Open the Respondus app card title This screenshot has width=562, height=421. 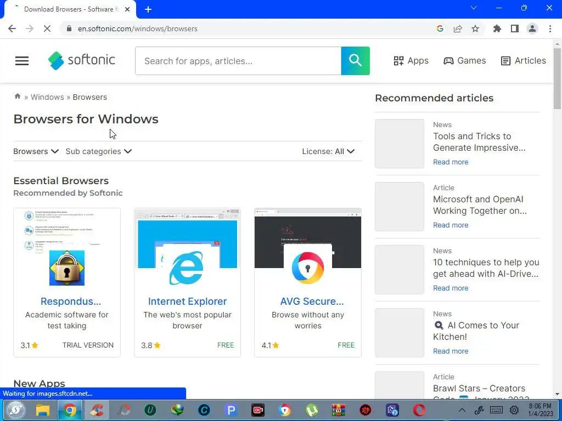click(71, 301)
